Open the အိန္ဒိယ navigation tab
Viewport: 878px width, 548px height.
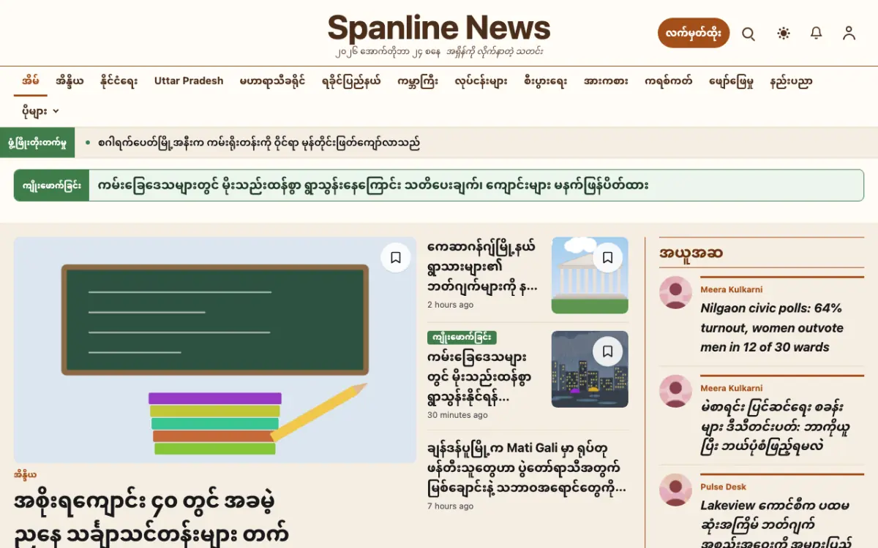70,81
